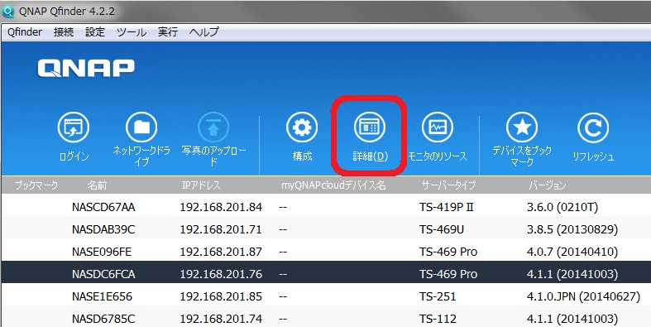Sort by the サーバータイプ column header

(x=448, y=185)
